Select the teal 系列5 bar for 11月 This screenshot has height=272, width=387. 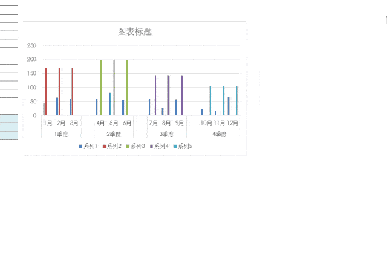pyautogui.click(x=223, y=100)
